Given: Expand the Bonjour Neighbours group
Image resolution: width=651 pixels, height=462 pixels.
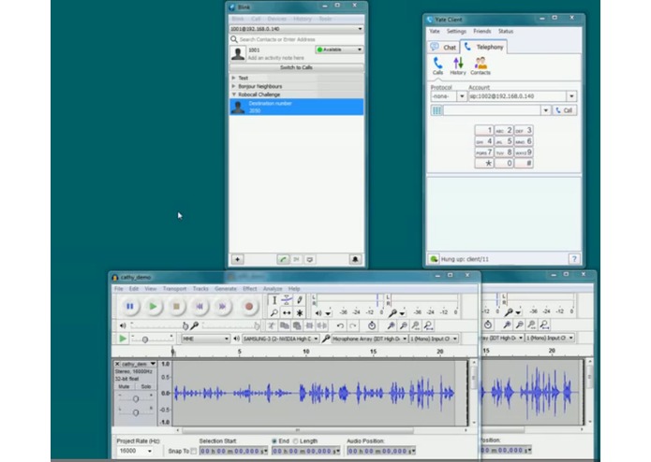Looking at the screenshot, I should tap(233, 86).
